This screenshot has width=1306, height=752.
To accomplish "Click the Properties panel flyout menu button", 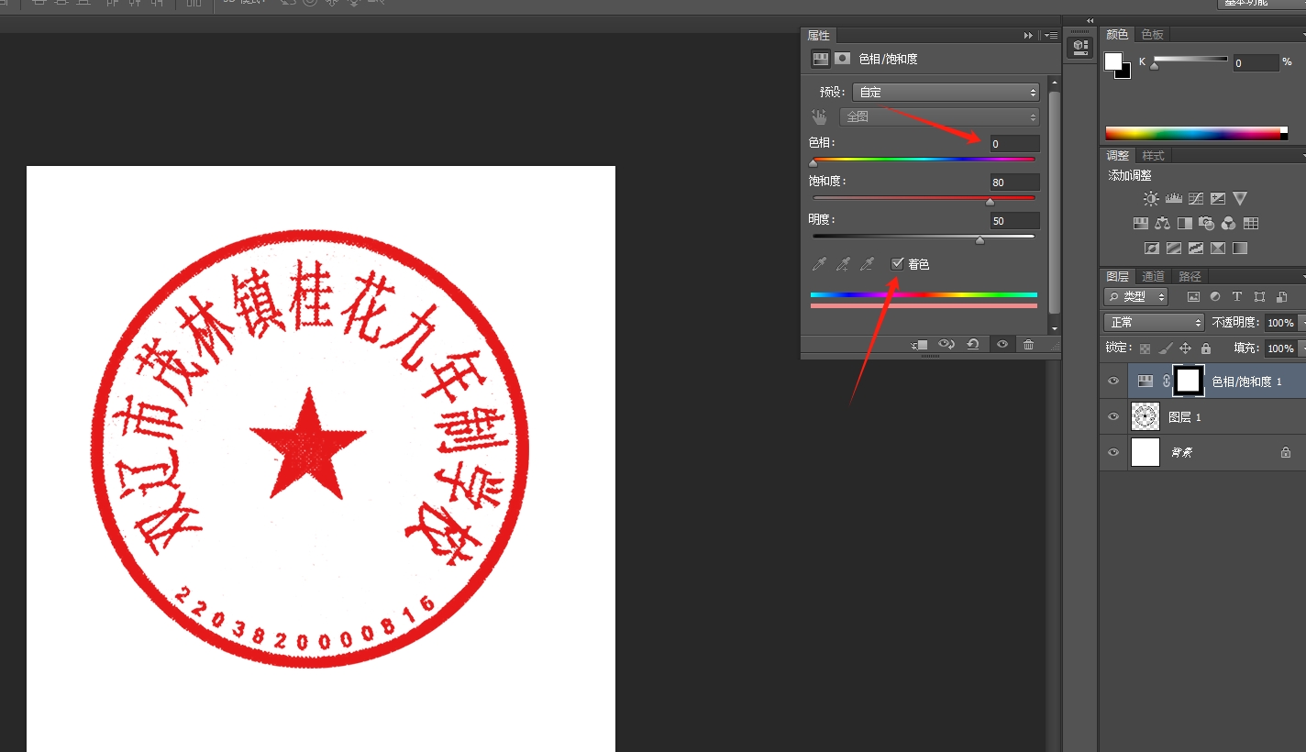I will point(1051,35).
